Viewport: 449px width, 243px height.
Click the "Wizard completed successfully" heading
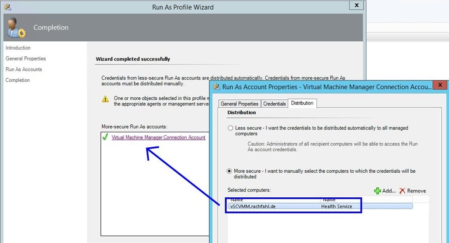[133, 59]
